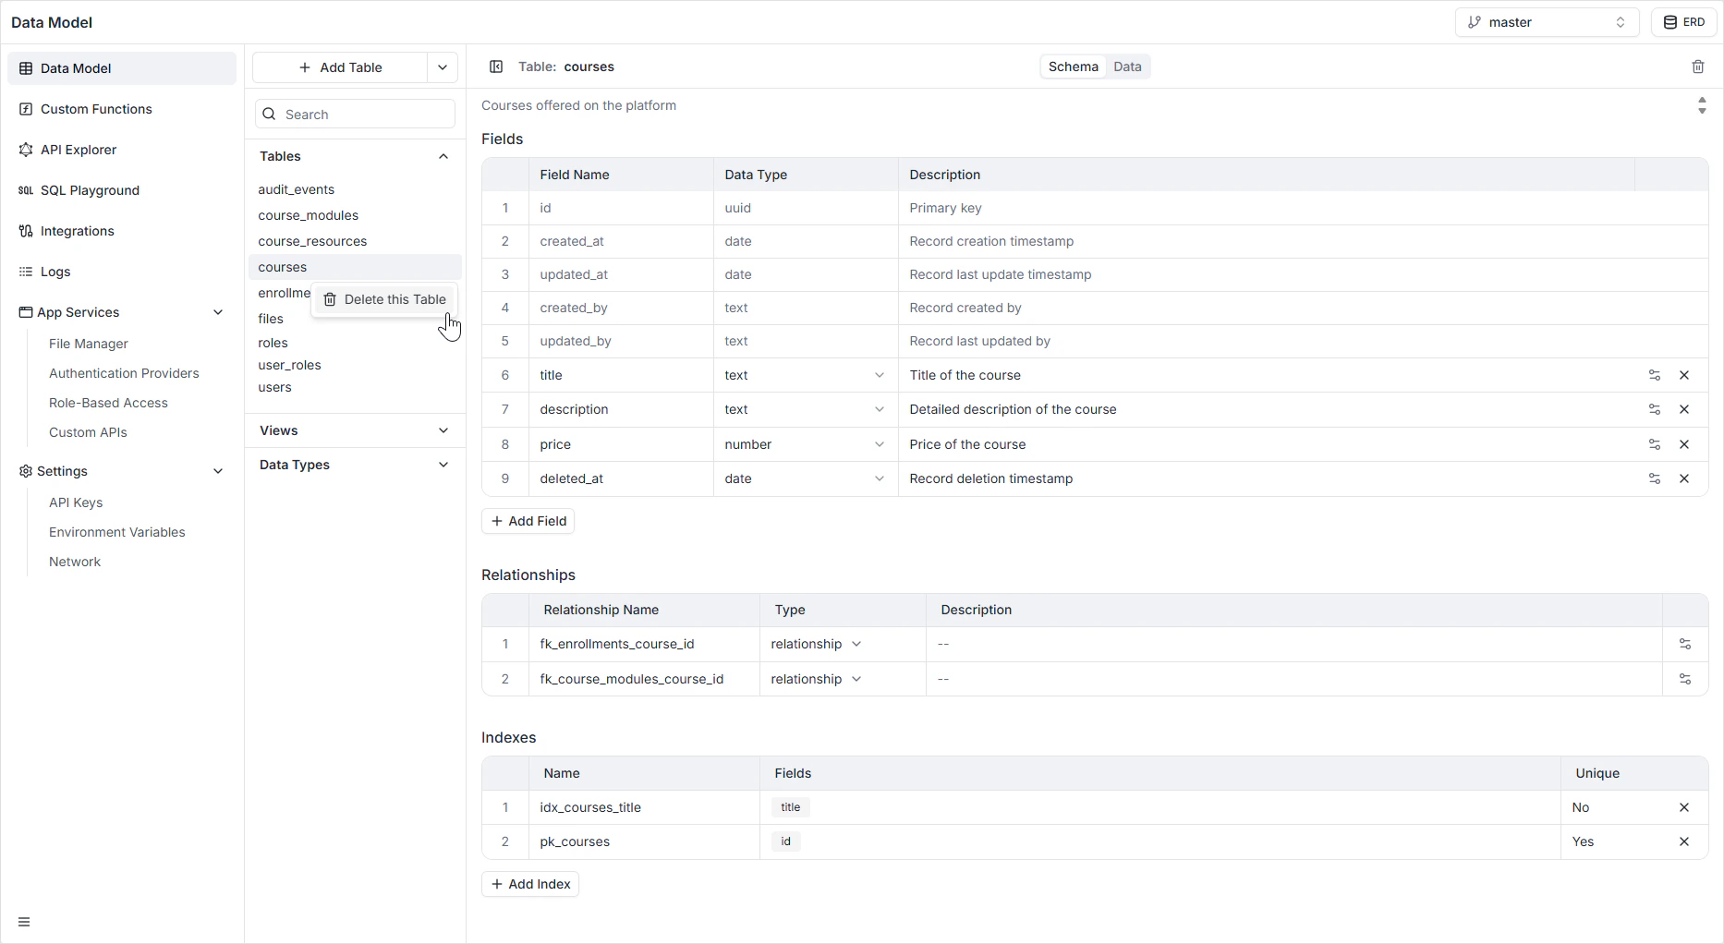Remove the price field

[1684, 444]
